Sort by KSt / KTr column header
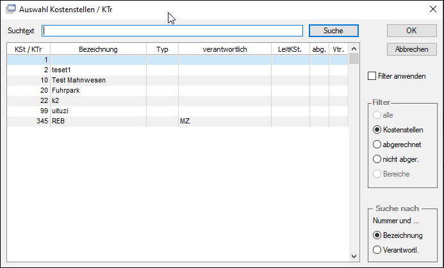Screen dimensions: 444x268 (28, 49)
